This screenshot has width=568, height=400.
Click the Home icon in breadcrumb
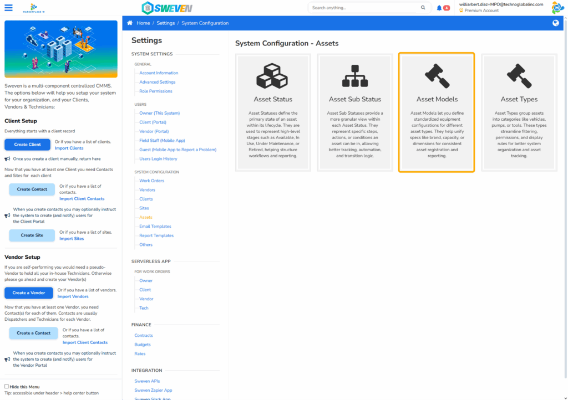pyautogui.click(x=130, y=23)
